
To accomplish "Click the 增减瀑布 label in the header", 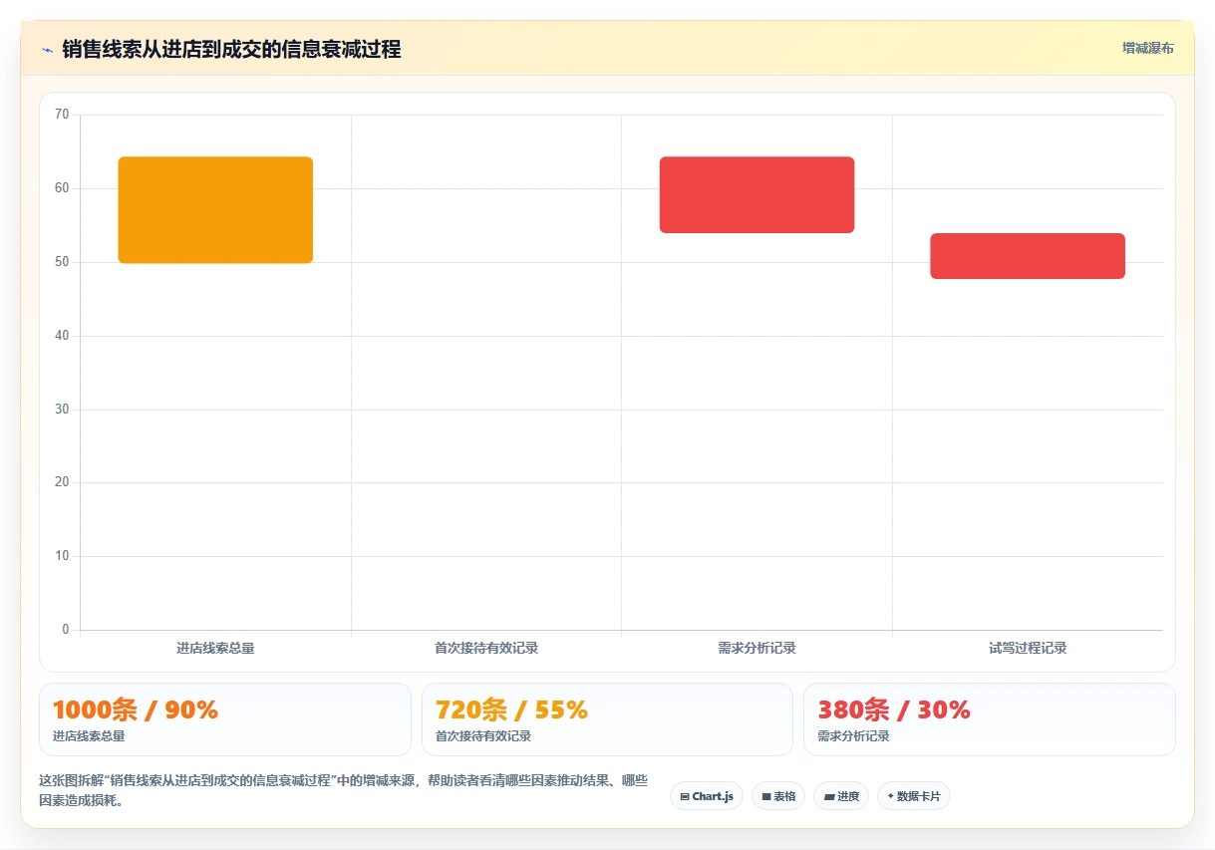I will 1147,48.
